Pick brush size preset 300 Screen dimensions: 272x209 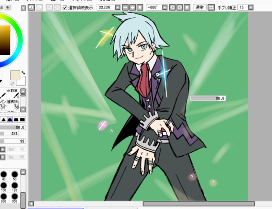(4, 198)
